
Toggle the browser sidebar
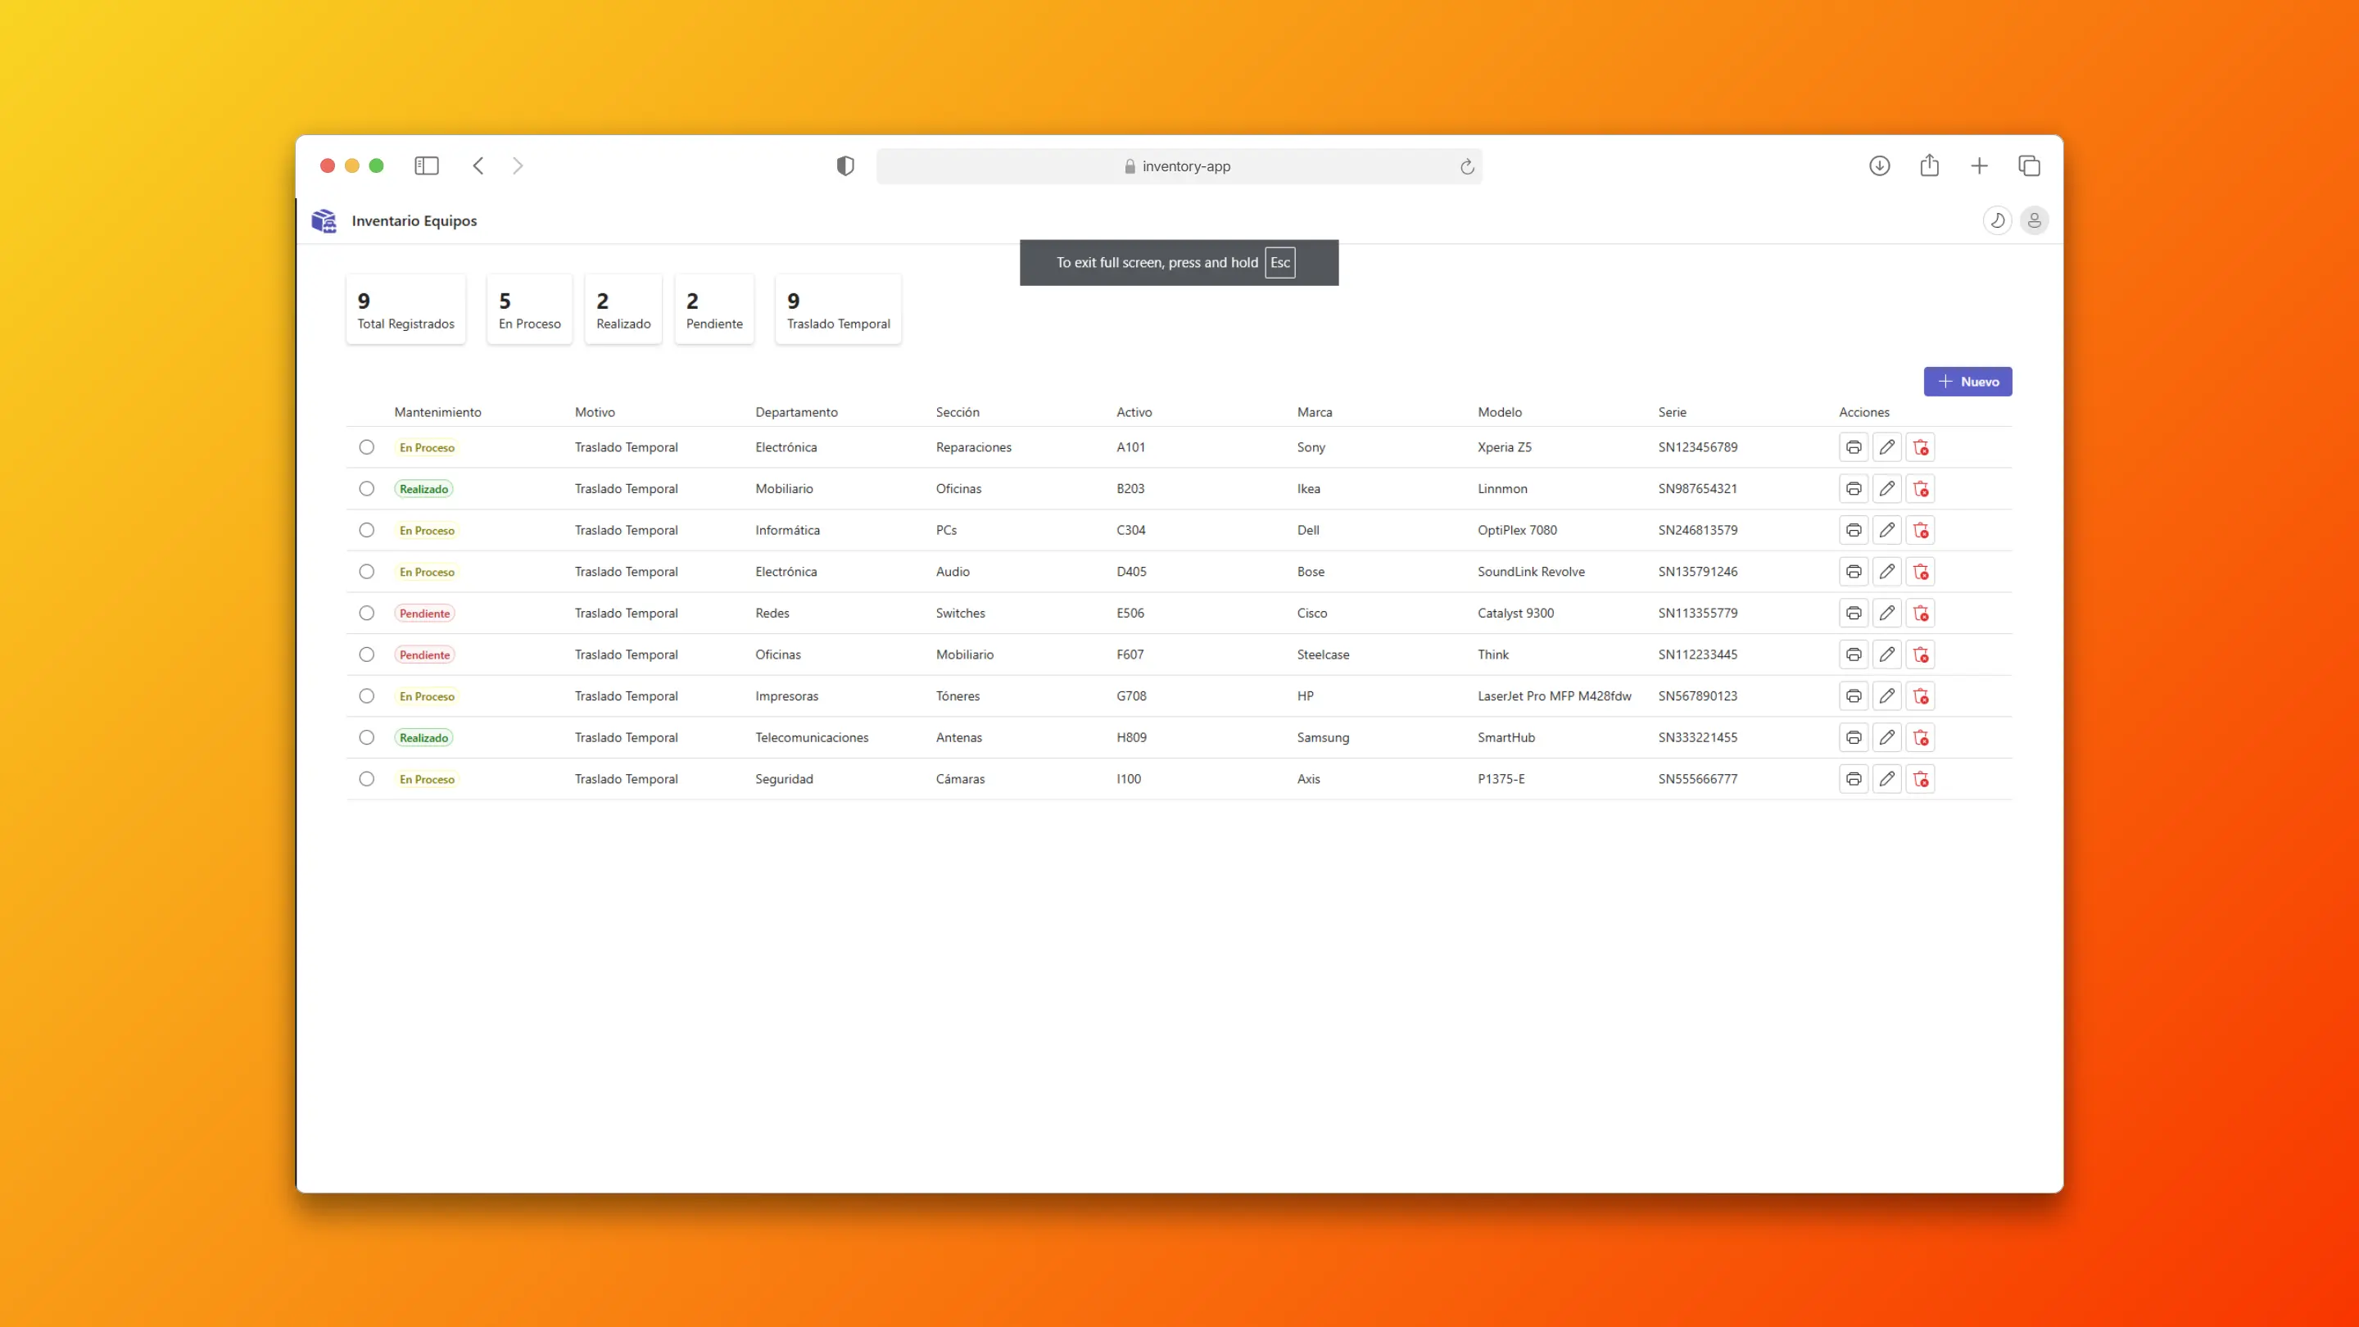427,165
